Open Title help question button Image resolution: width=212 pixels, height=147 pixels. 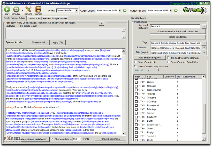[x=204, y=53]
